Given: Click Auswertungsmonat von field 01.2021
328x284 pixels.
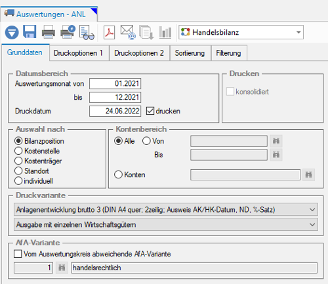Looking at the screenshot, I should pyautogui.click(x=115, y=83).
